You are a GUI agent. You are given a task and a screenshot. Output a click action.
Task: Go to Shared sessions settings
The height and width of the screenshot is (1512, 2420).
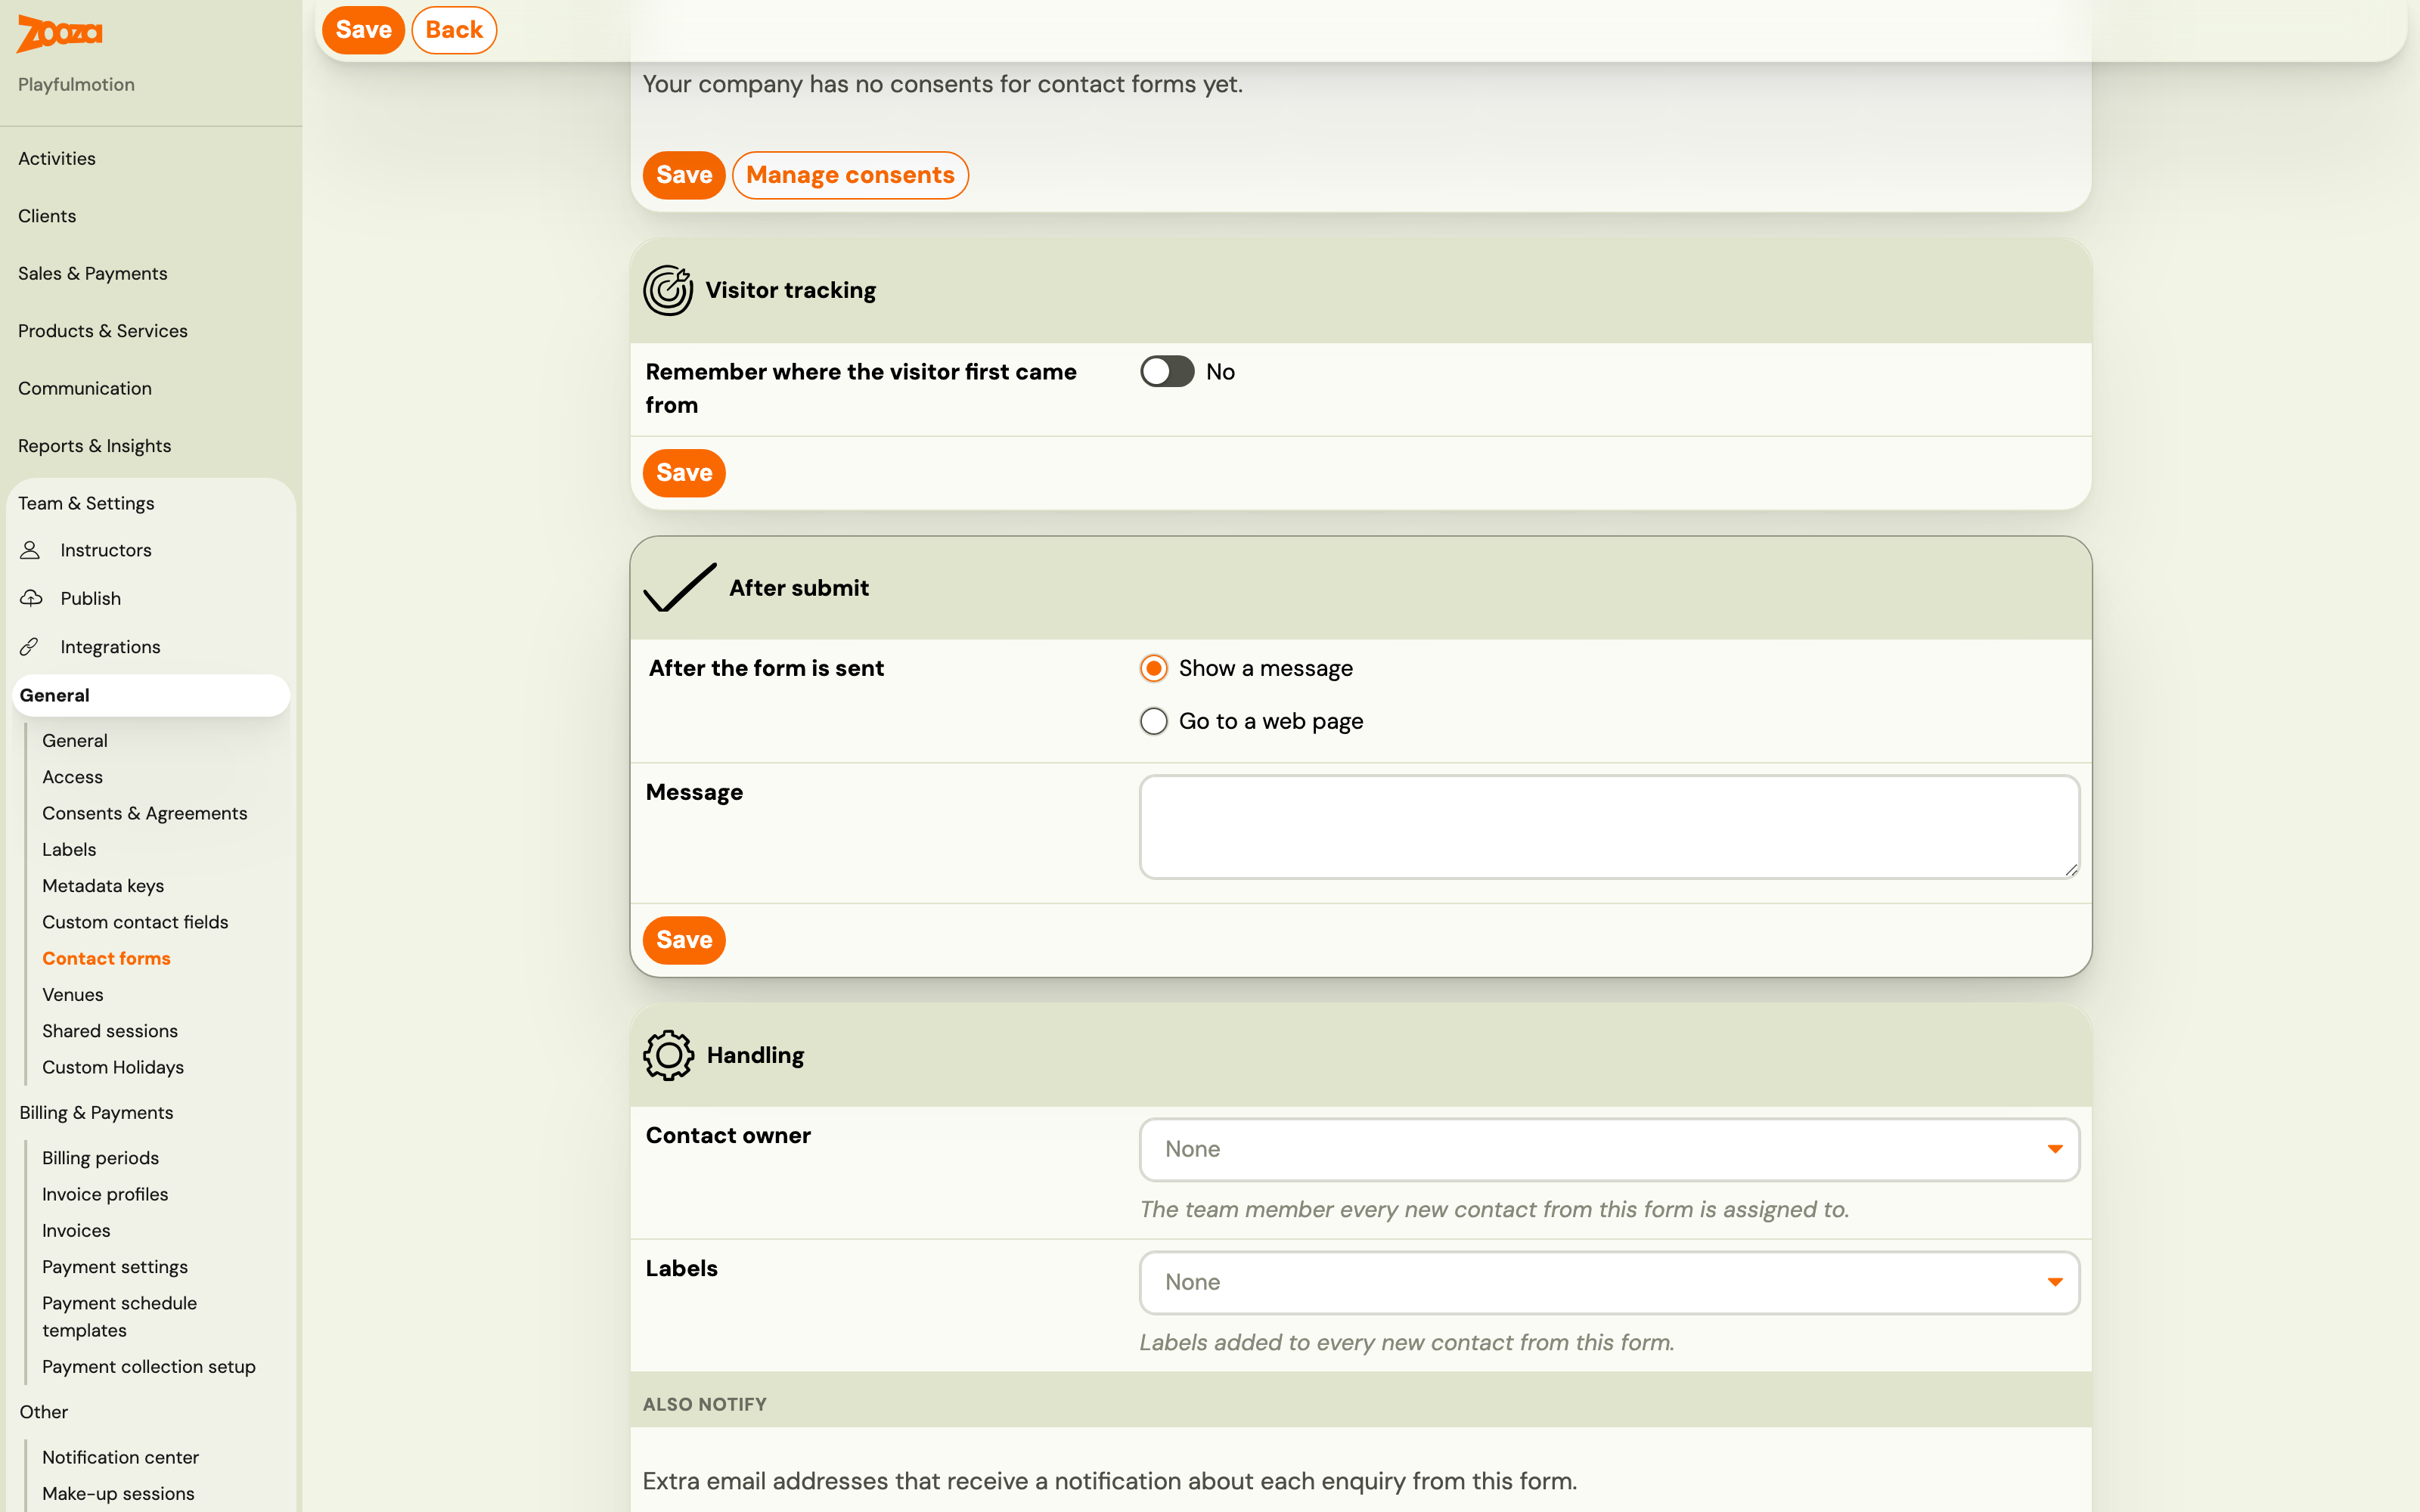pos(110,1031)
